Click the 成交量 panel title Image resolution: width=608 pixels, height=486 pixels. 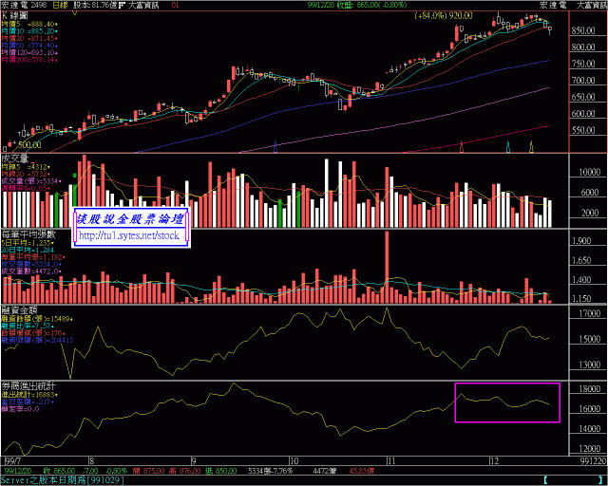(15, 159)
